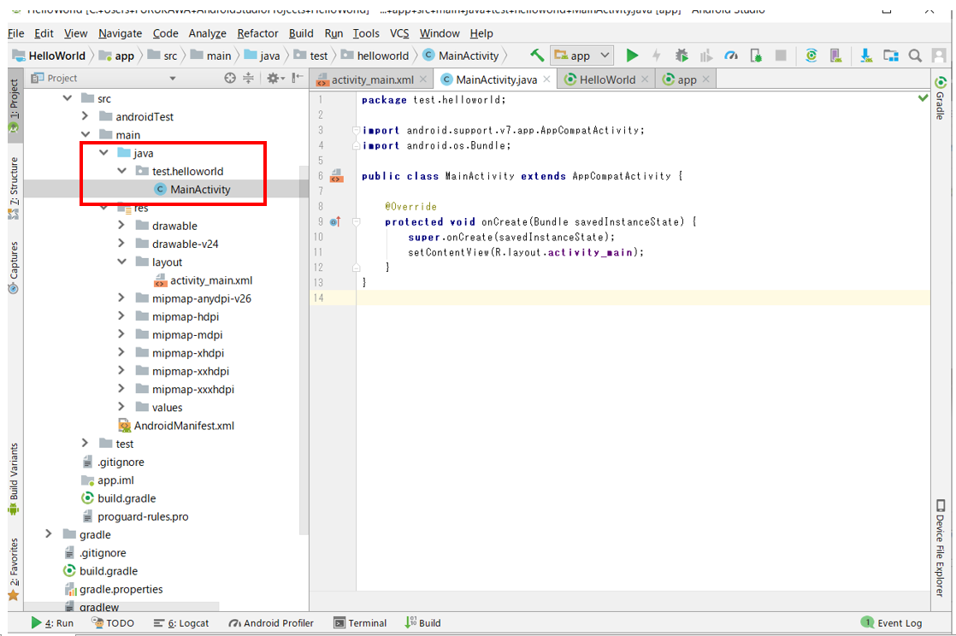The width and height of the screenshot is (956, 636).
Task: Hide the Project panel with hide icon
Action: pyautogui.click(x=297, y=78)
